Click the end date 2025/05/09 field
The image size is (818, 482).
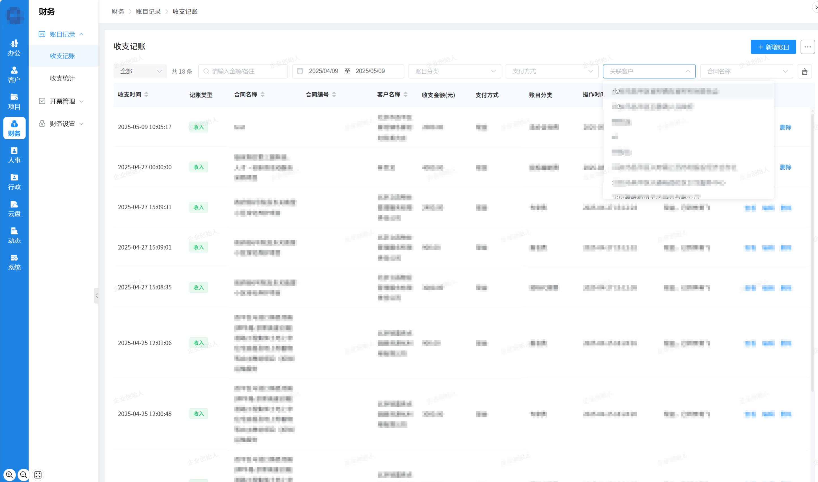[370, 71]
